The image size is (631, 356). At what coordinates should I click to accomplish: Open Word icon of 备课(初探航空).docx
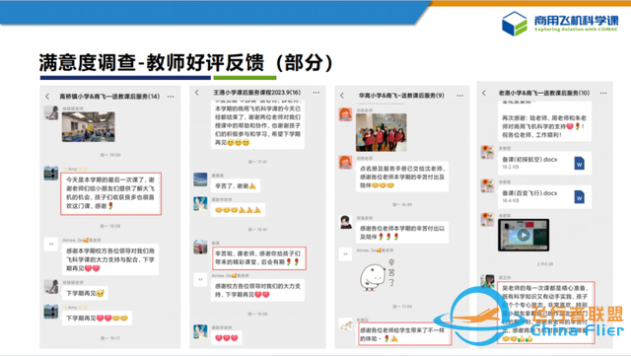click(579, 163)
